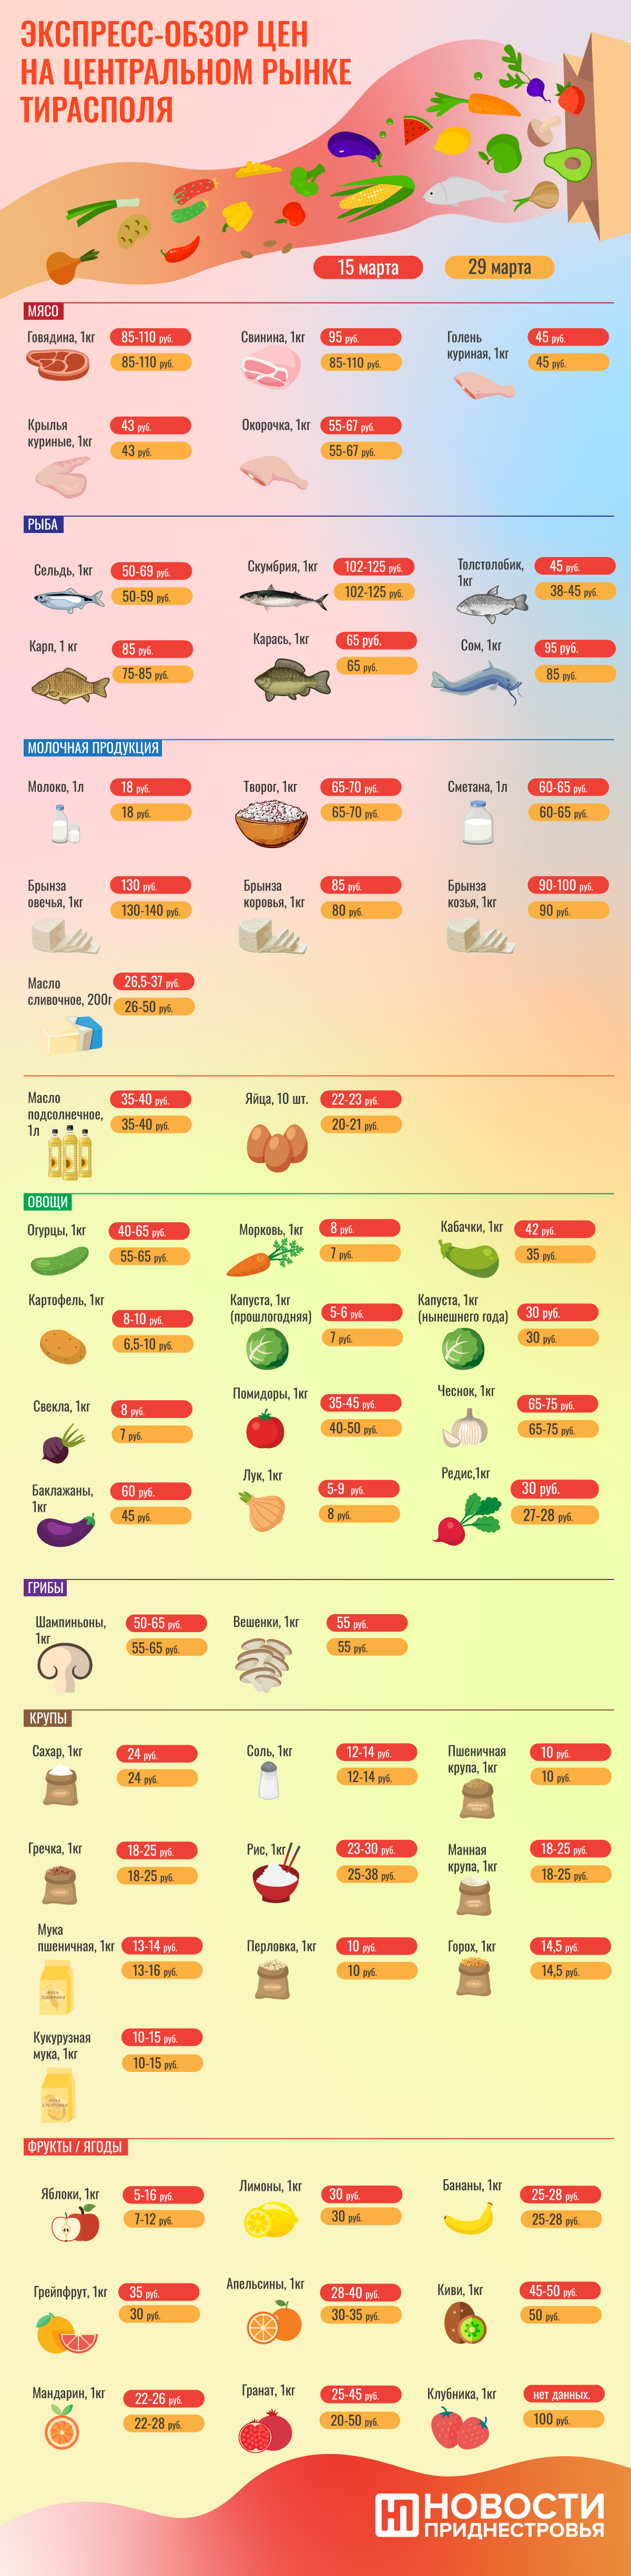Click the ФРУКТЫ / ЯГОДЫ section header
Viewport: 631px width, 2576px height.
coord(75,2146)
